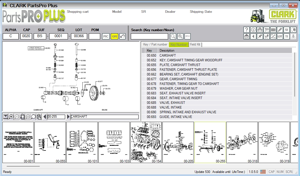Click the Shopping cart header label
This screenshot has height=176, width=300.
pos(78,12)
